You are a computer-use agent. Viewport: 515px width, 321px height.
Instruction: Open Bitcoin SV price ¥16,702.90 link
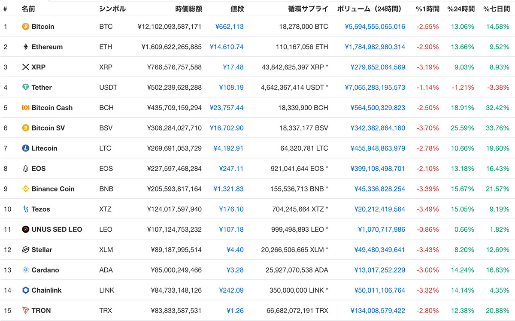click(227, 128)
